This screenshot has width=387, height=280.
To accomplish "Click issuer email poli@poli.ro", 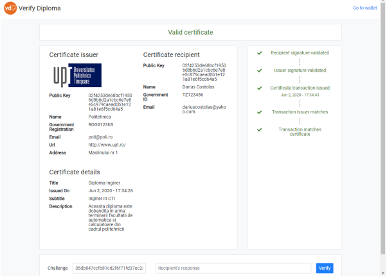I will pos(100,137).
